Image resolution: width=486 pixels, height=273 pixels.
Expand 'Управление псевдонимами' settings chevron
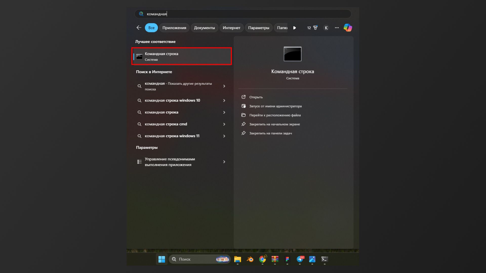click(224, 162)
